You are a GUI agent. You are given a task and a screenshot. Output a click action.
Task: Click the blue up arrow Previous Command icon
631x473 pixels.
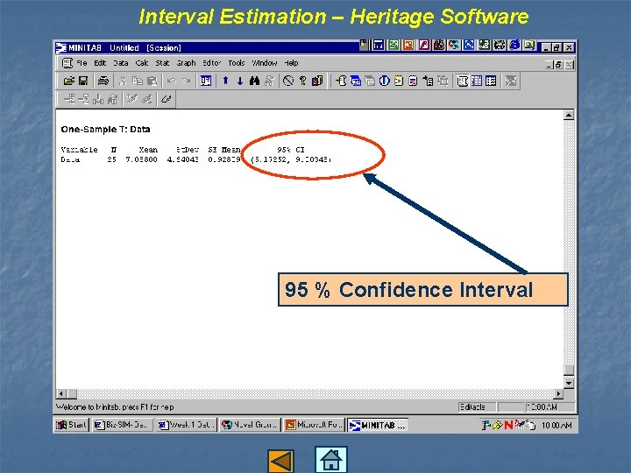pyautogui.click(x=226, y=81)
